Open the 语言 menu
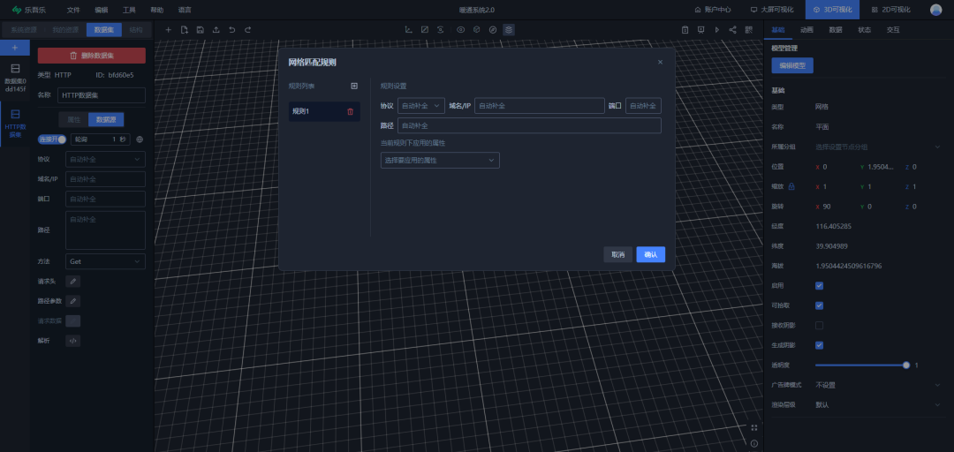 point(185,10)
